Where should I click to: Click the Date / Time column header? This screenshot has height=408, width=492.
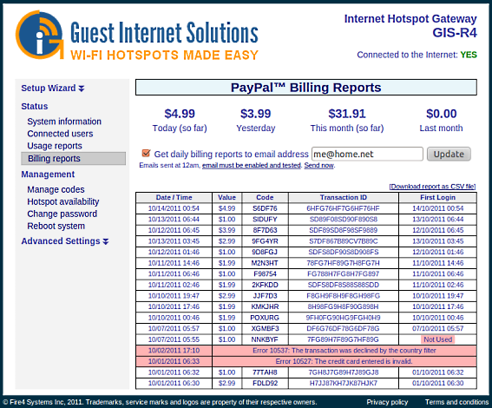tap(174, 197)
